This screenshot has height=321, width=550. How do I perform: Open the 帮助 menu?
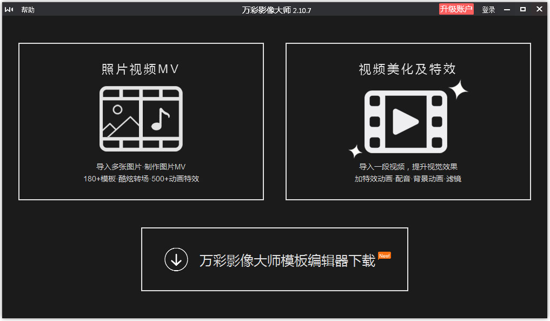[x=28, y=10]
